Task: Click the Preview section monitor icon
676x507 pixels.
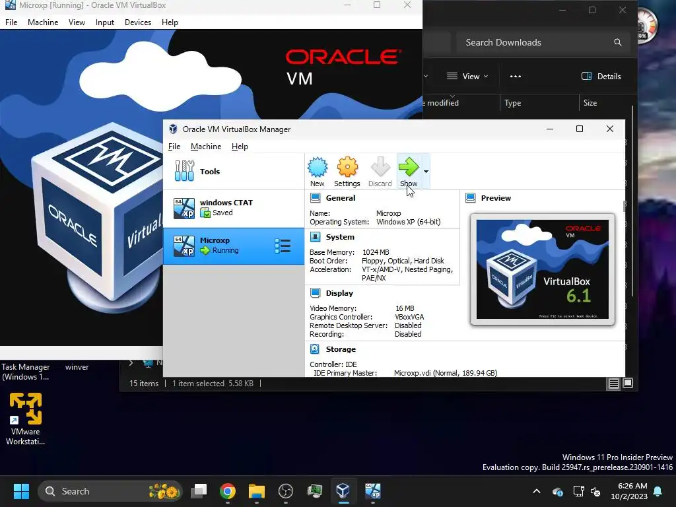Action: tap(470, 198)
